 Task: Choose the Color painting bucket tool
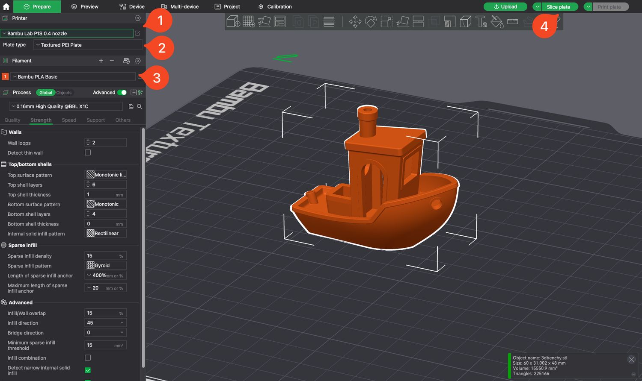[496, 22]
